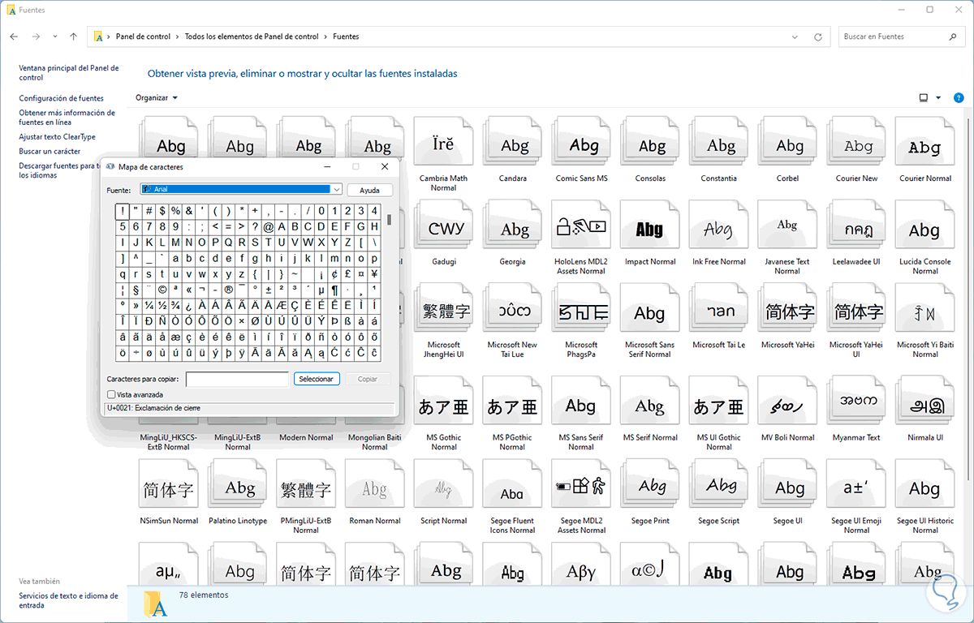Open Obtener más información de fuentes en línea
The image size is (974, 623).
(67, 118)
